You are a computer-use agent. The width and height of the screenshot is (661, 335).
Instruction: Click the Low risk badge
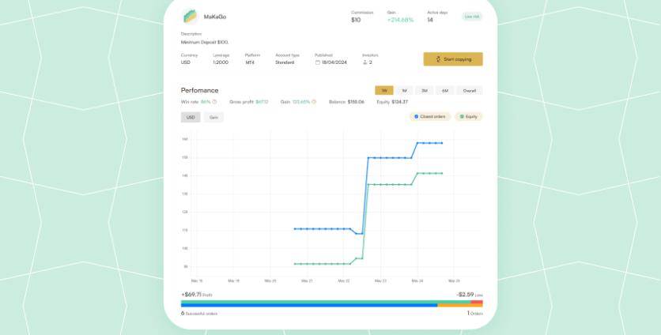click(x=472, y=16)
